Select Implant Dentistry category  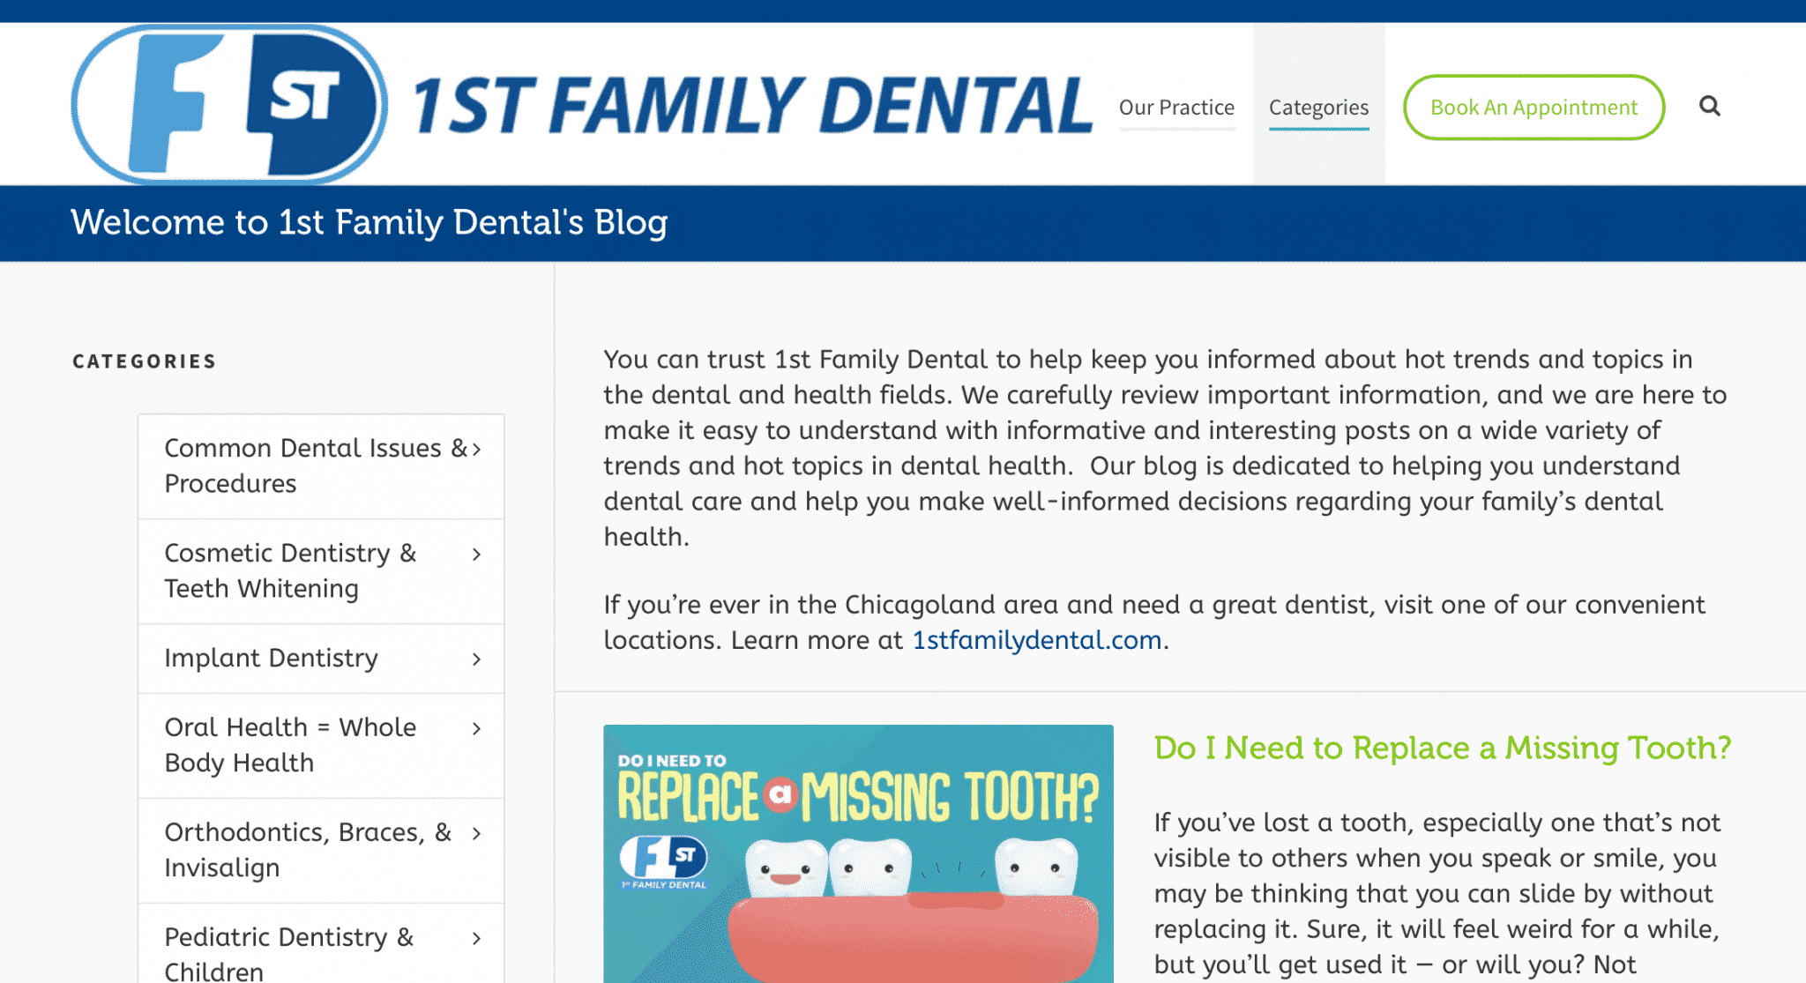coord(271,658)
